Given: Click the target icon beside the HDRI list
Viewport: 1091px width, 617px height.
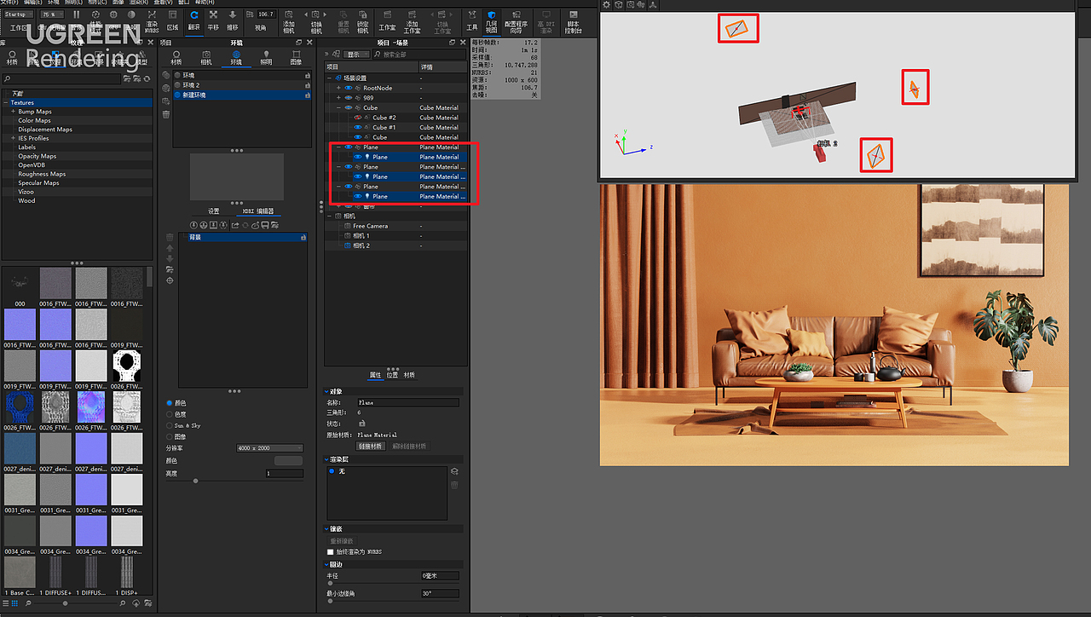Looking at the screenshot, I should pyautogui.click(x=170, y=280).
